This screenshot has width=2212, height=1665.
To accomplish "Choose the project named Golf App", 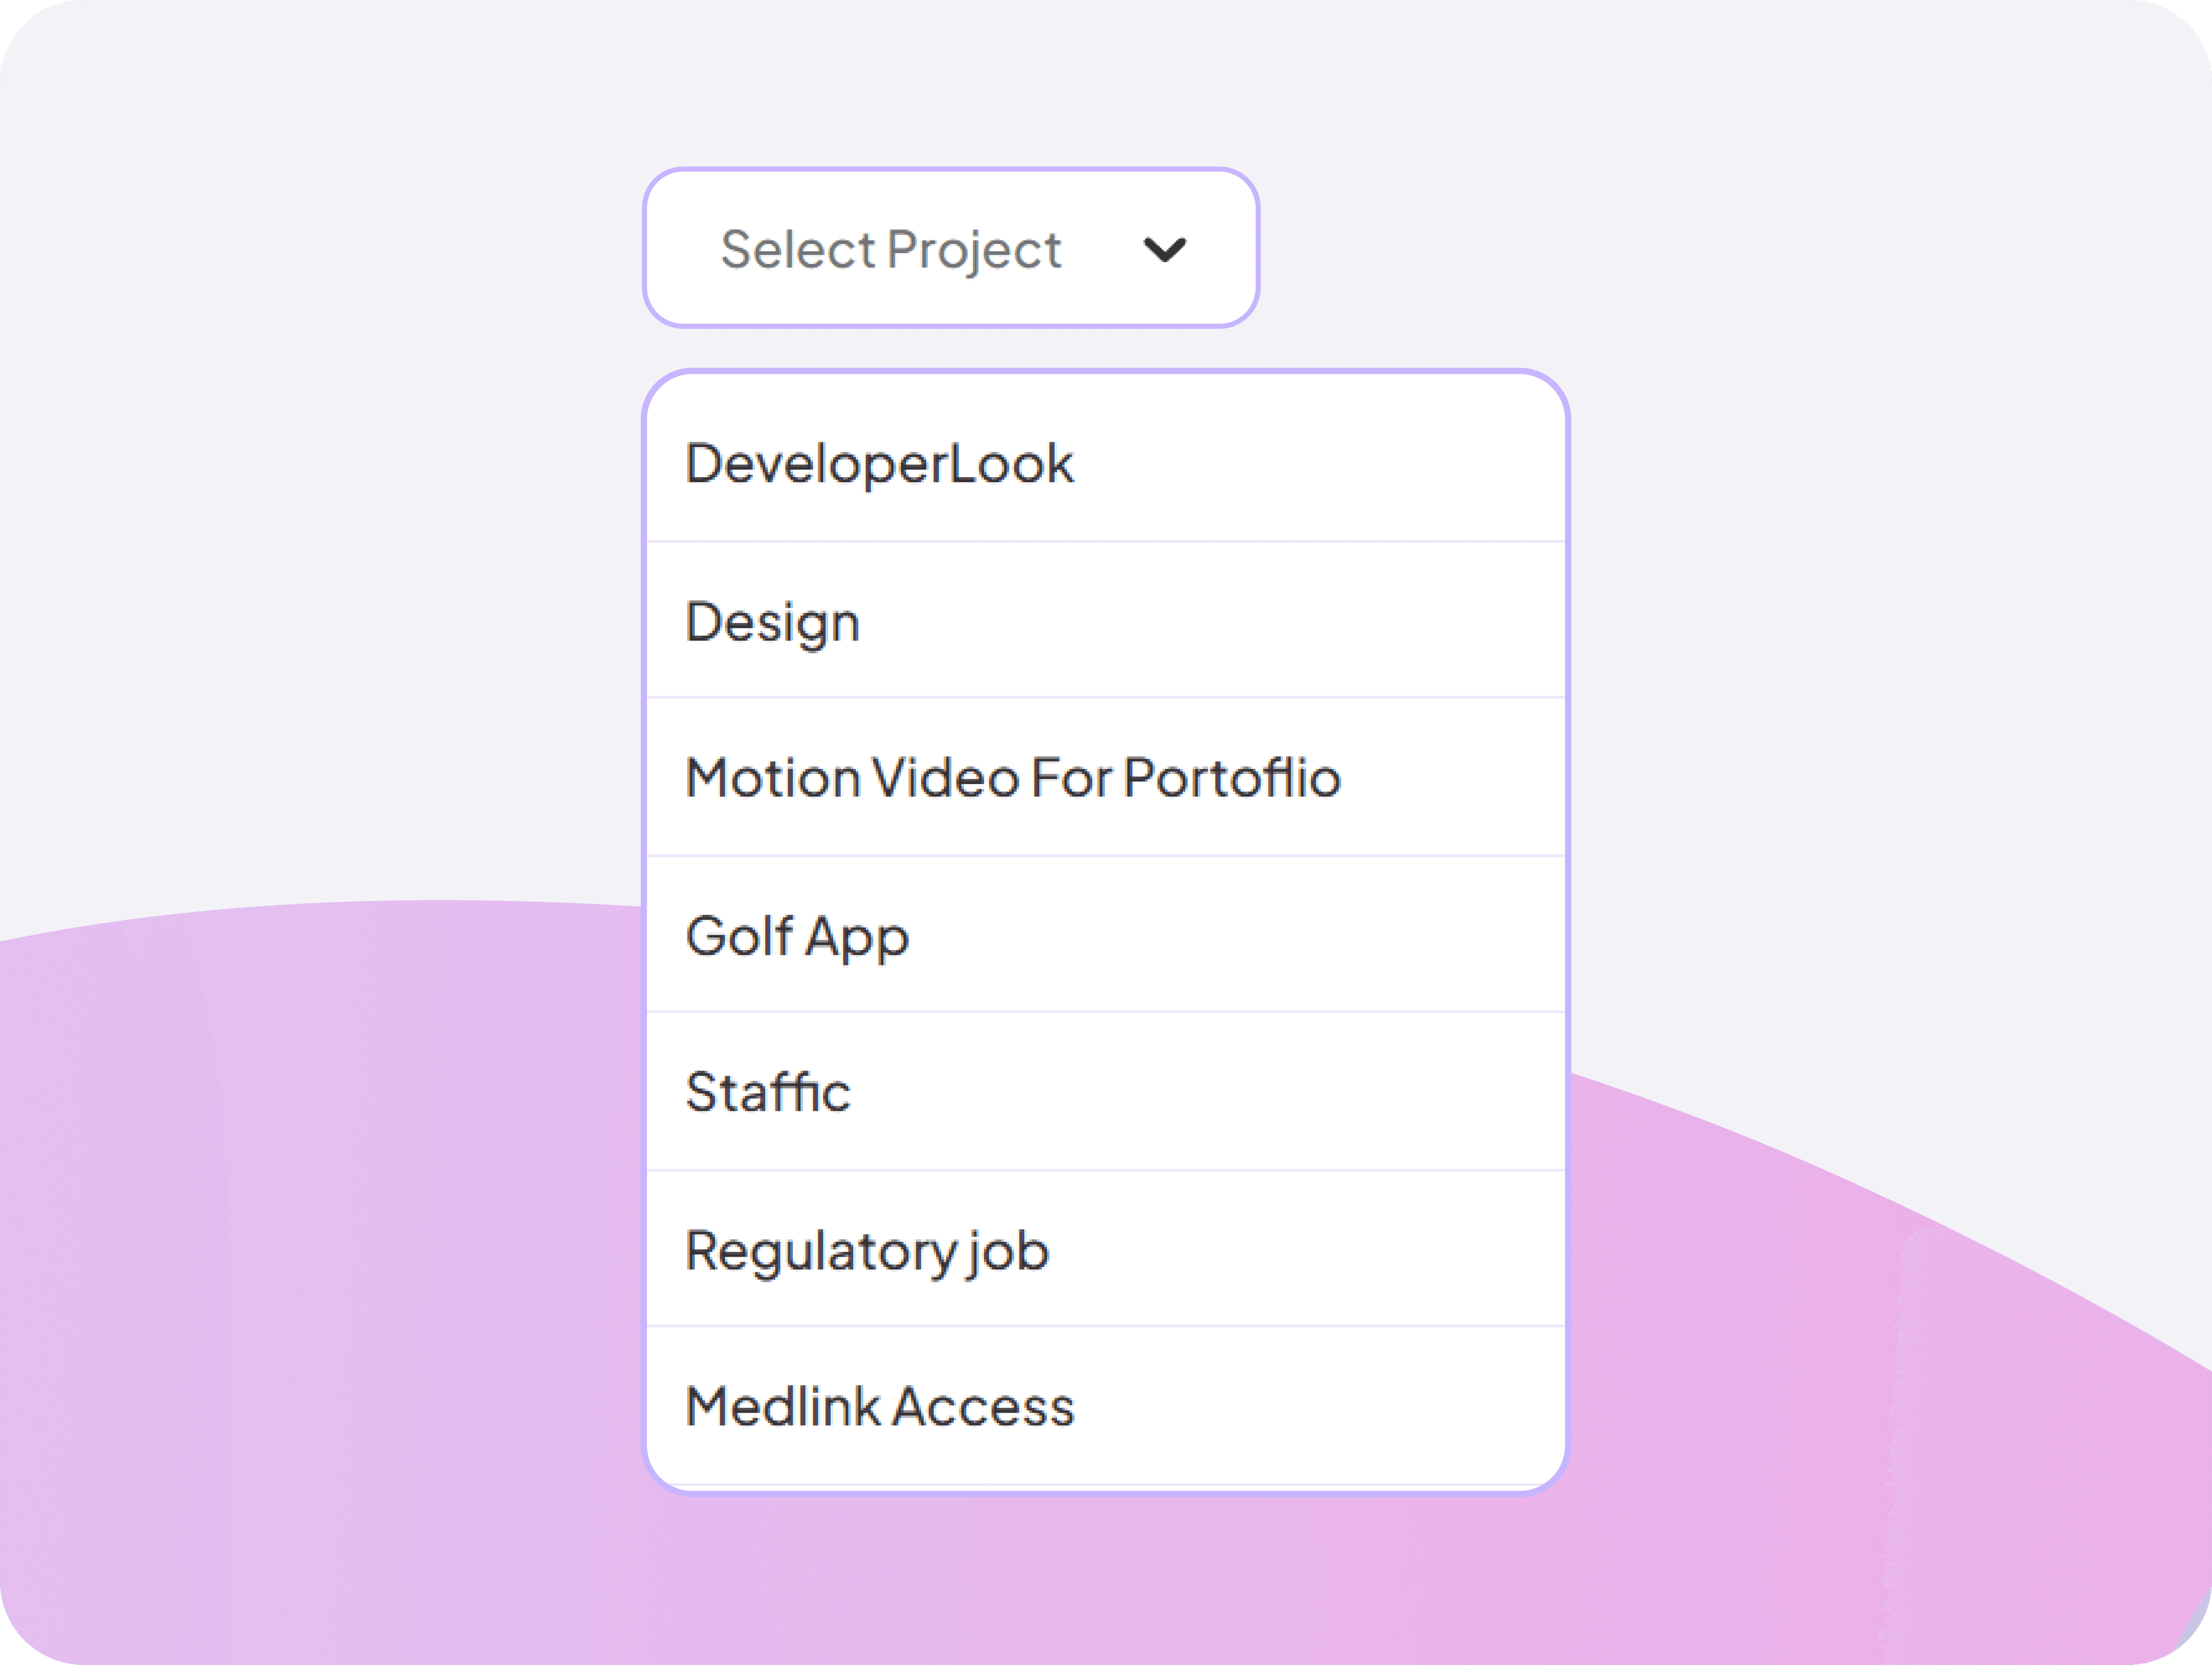I will [796, 936].
